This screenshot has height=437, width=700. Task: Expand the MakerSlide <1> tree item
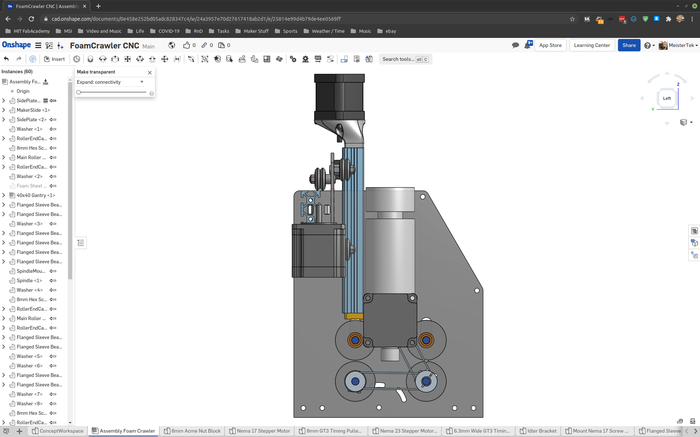[x=4, y=110]
